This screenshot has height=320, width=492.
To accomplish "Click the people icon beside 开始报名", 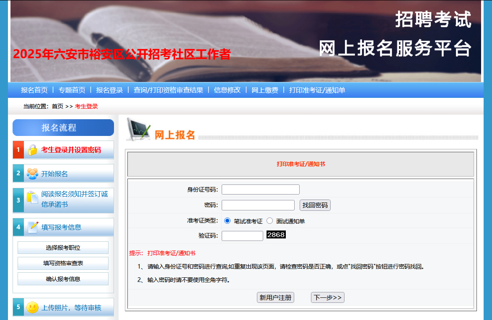I will point(32,173).
